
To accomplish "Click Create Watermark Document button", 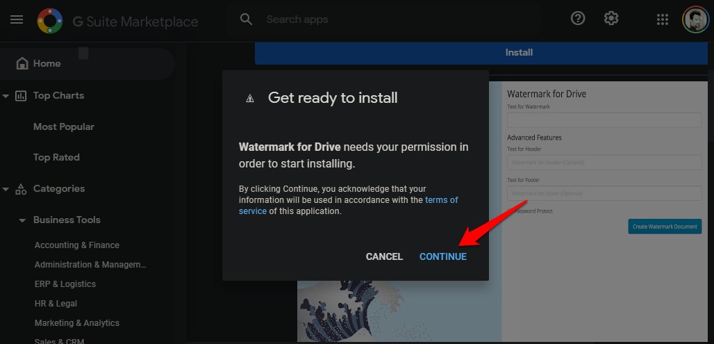I will 665,227.
